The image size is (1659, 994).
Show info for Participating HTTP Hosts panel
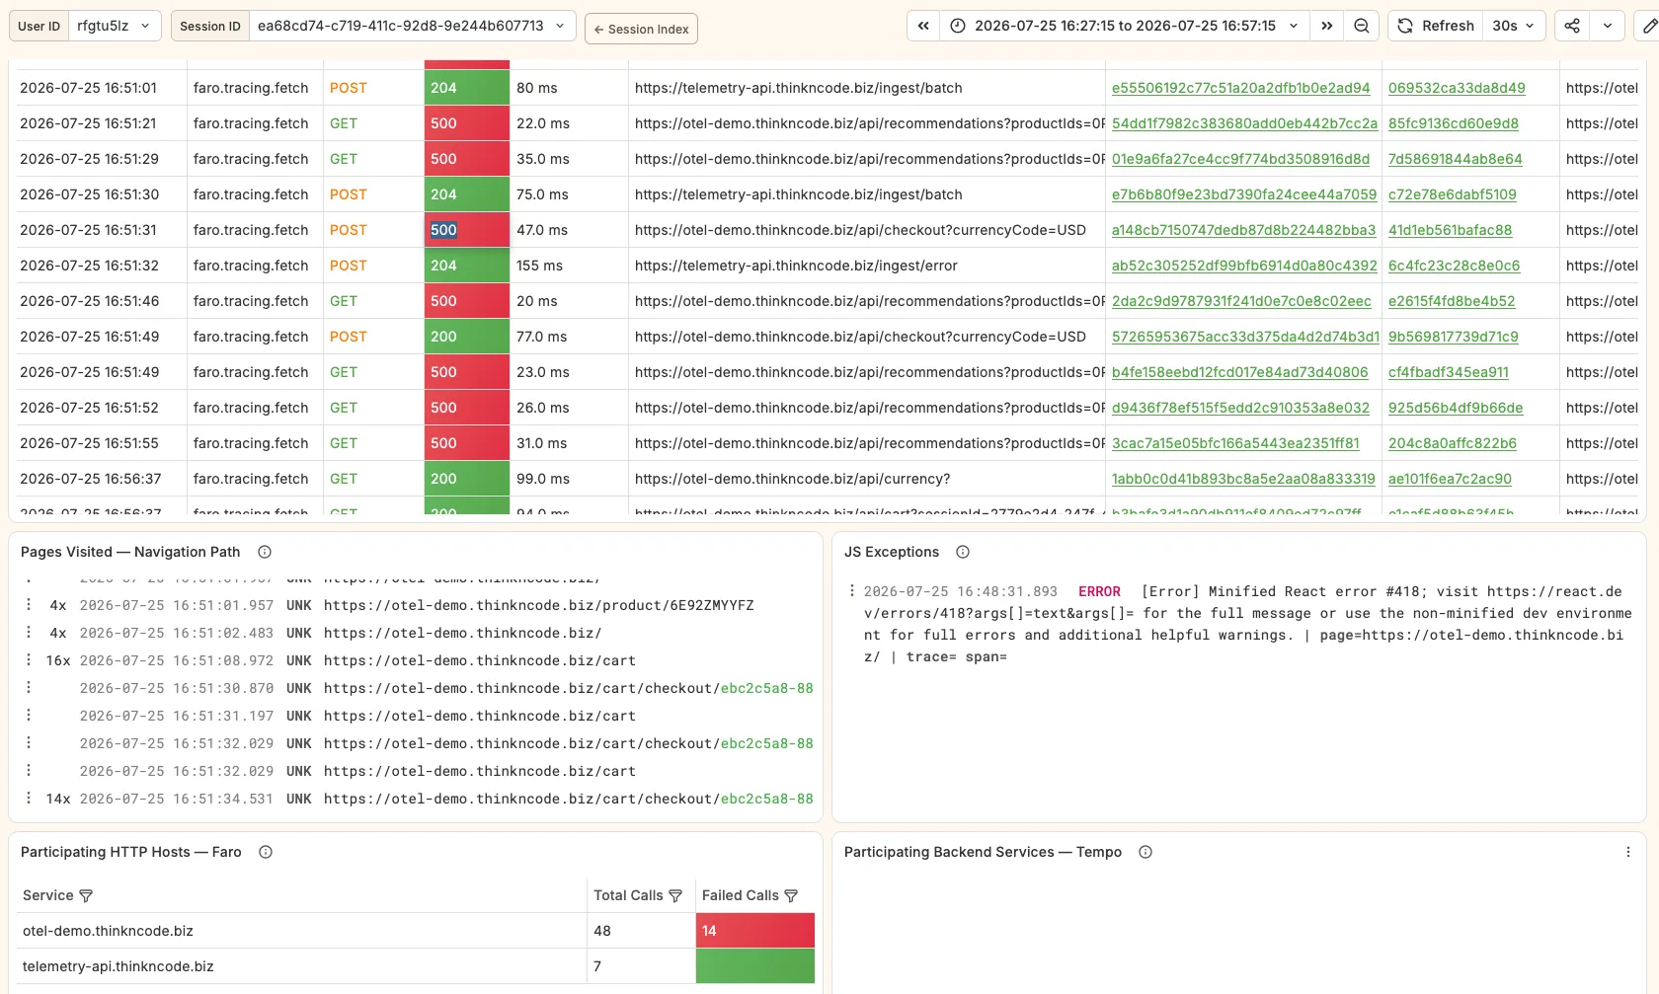tap(266, 852)
